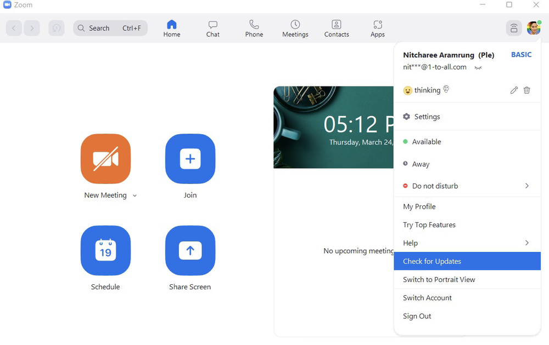Click the thinking status text
This screenshot has height=345, width=549.
pos(427,90)
